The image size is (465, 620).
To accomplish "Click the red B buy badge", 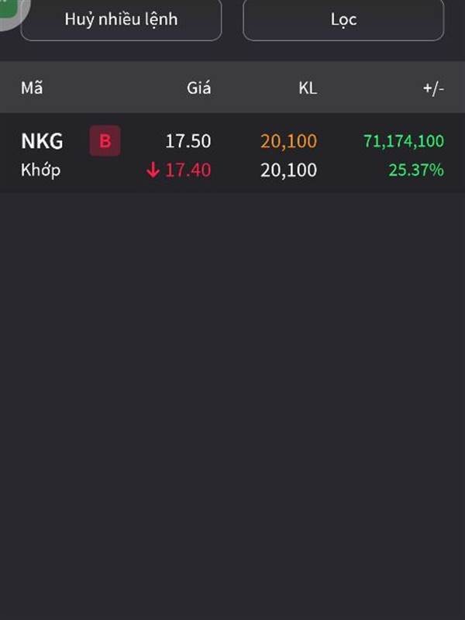I will pyautogui.click(x=105, y=141).
